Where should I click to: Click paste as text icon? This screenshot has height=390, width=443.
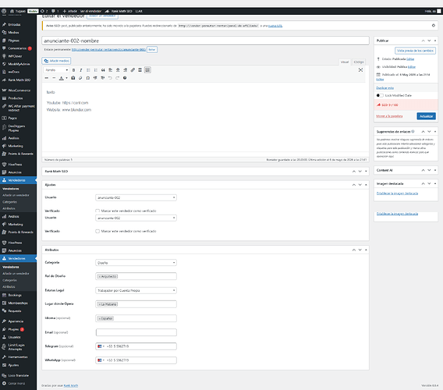(x=73, y=78)
